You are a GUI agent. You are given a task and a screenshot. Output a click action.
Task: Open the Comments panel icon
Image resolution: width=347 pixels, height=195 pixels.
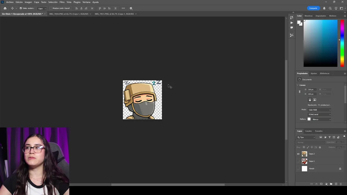click(292, 28)
